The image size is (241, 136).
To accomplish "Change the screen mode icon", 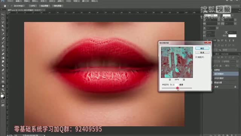I will pyautogui.click(x=3, y=105).
